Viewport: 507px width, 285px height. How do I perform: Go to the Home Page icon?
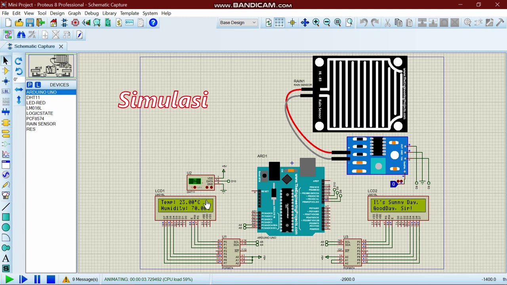coord(53,23)
